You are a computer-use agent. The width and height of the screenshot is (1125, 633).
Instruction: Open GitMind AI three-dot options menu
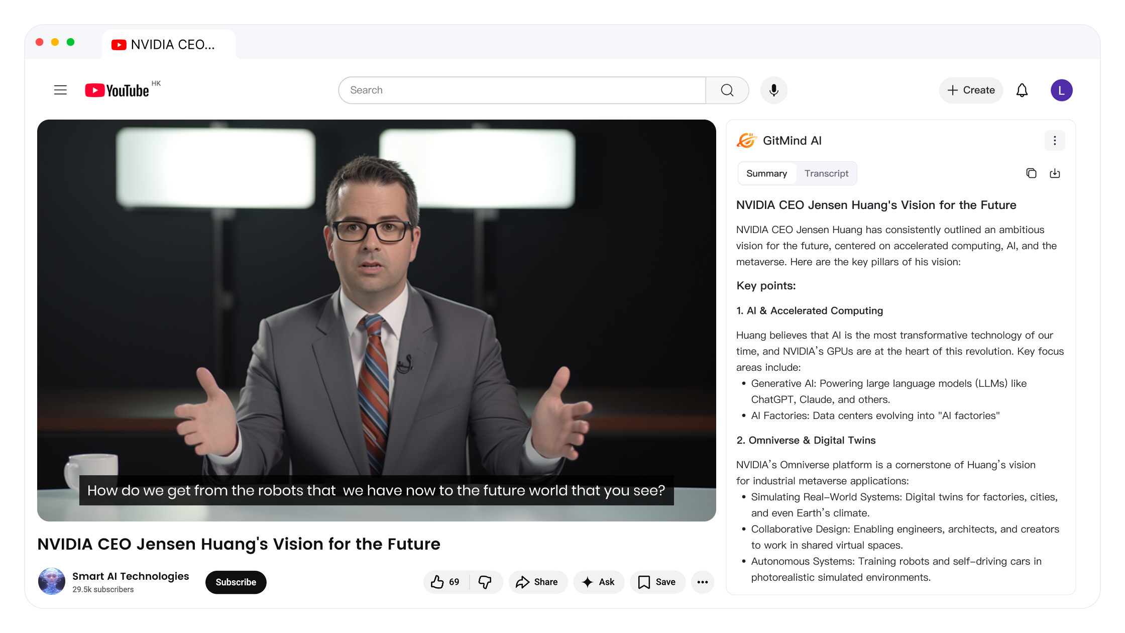[1055, 141]
